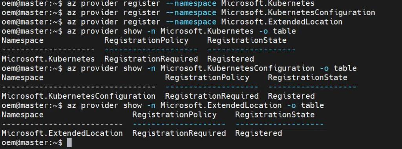The width and height of the screenshot is (402, 149).
Task: Click 'RegistrationRequired' in the ExtendedLocation row
Action: click(x=179, y=133)
